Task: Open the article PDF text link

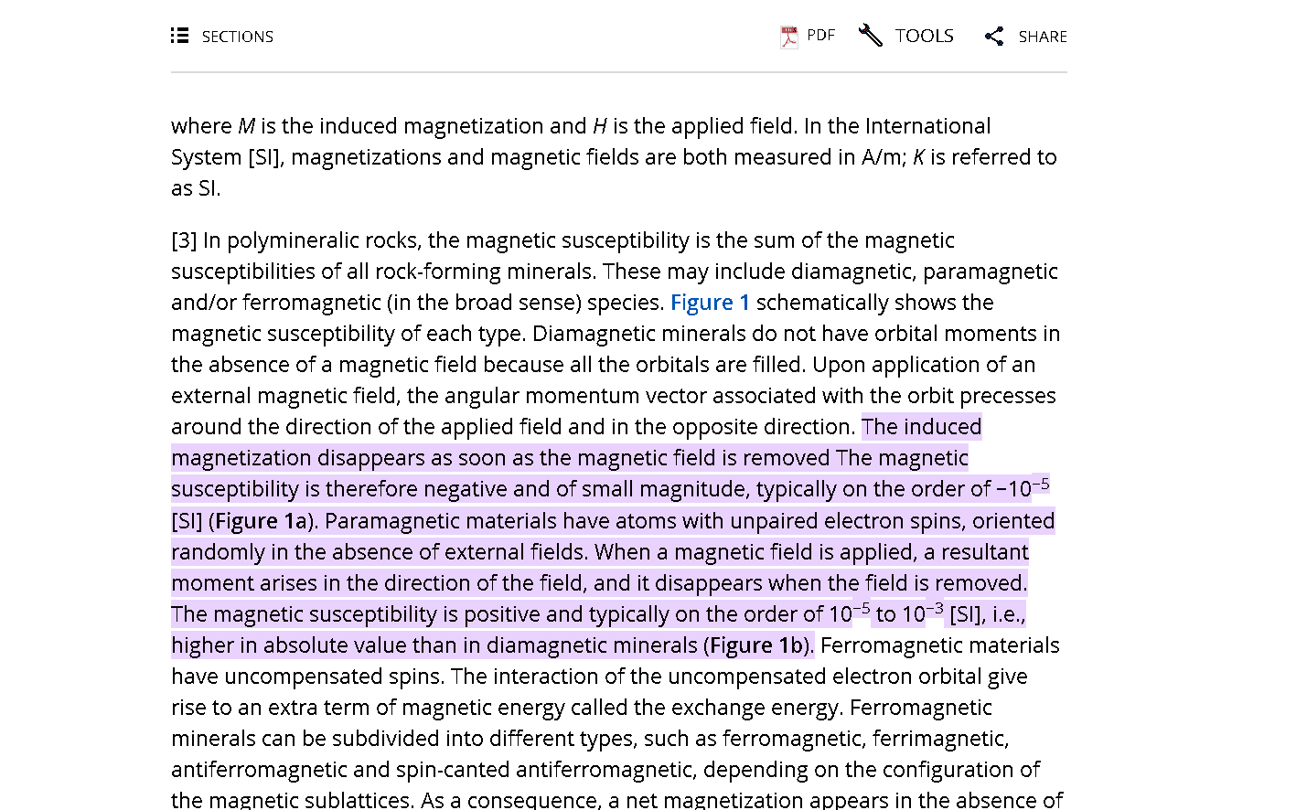Action: coord(820,36)
